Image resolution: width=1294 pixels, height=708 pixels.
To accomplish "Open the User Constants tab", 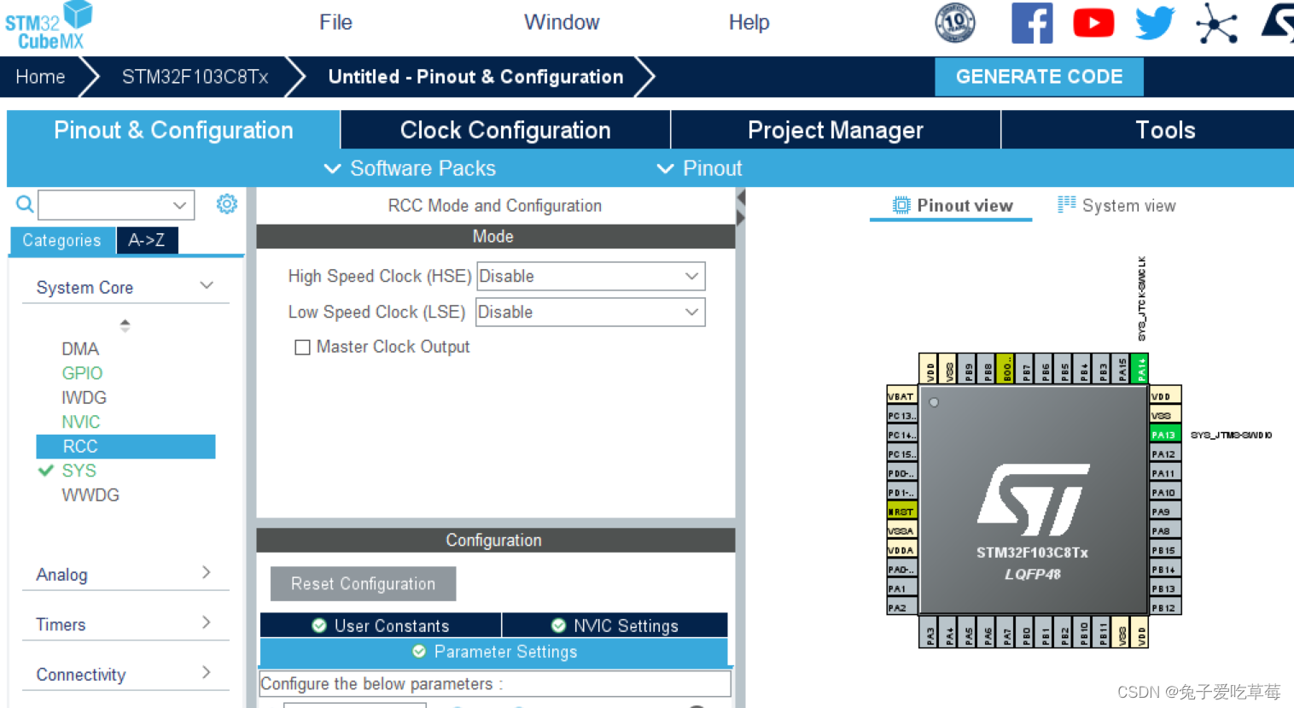I will pos(381,625).
